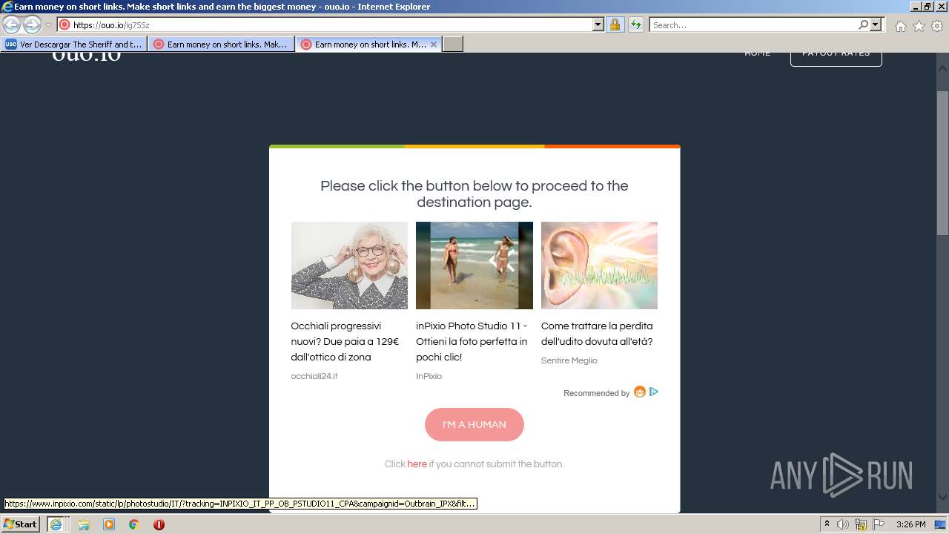The image size is (949, 534).
Task: Launch Chrome from the taskbar
Action: [134, 524]
